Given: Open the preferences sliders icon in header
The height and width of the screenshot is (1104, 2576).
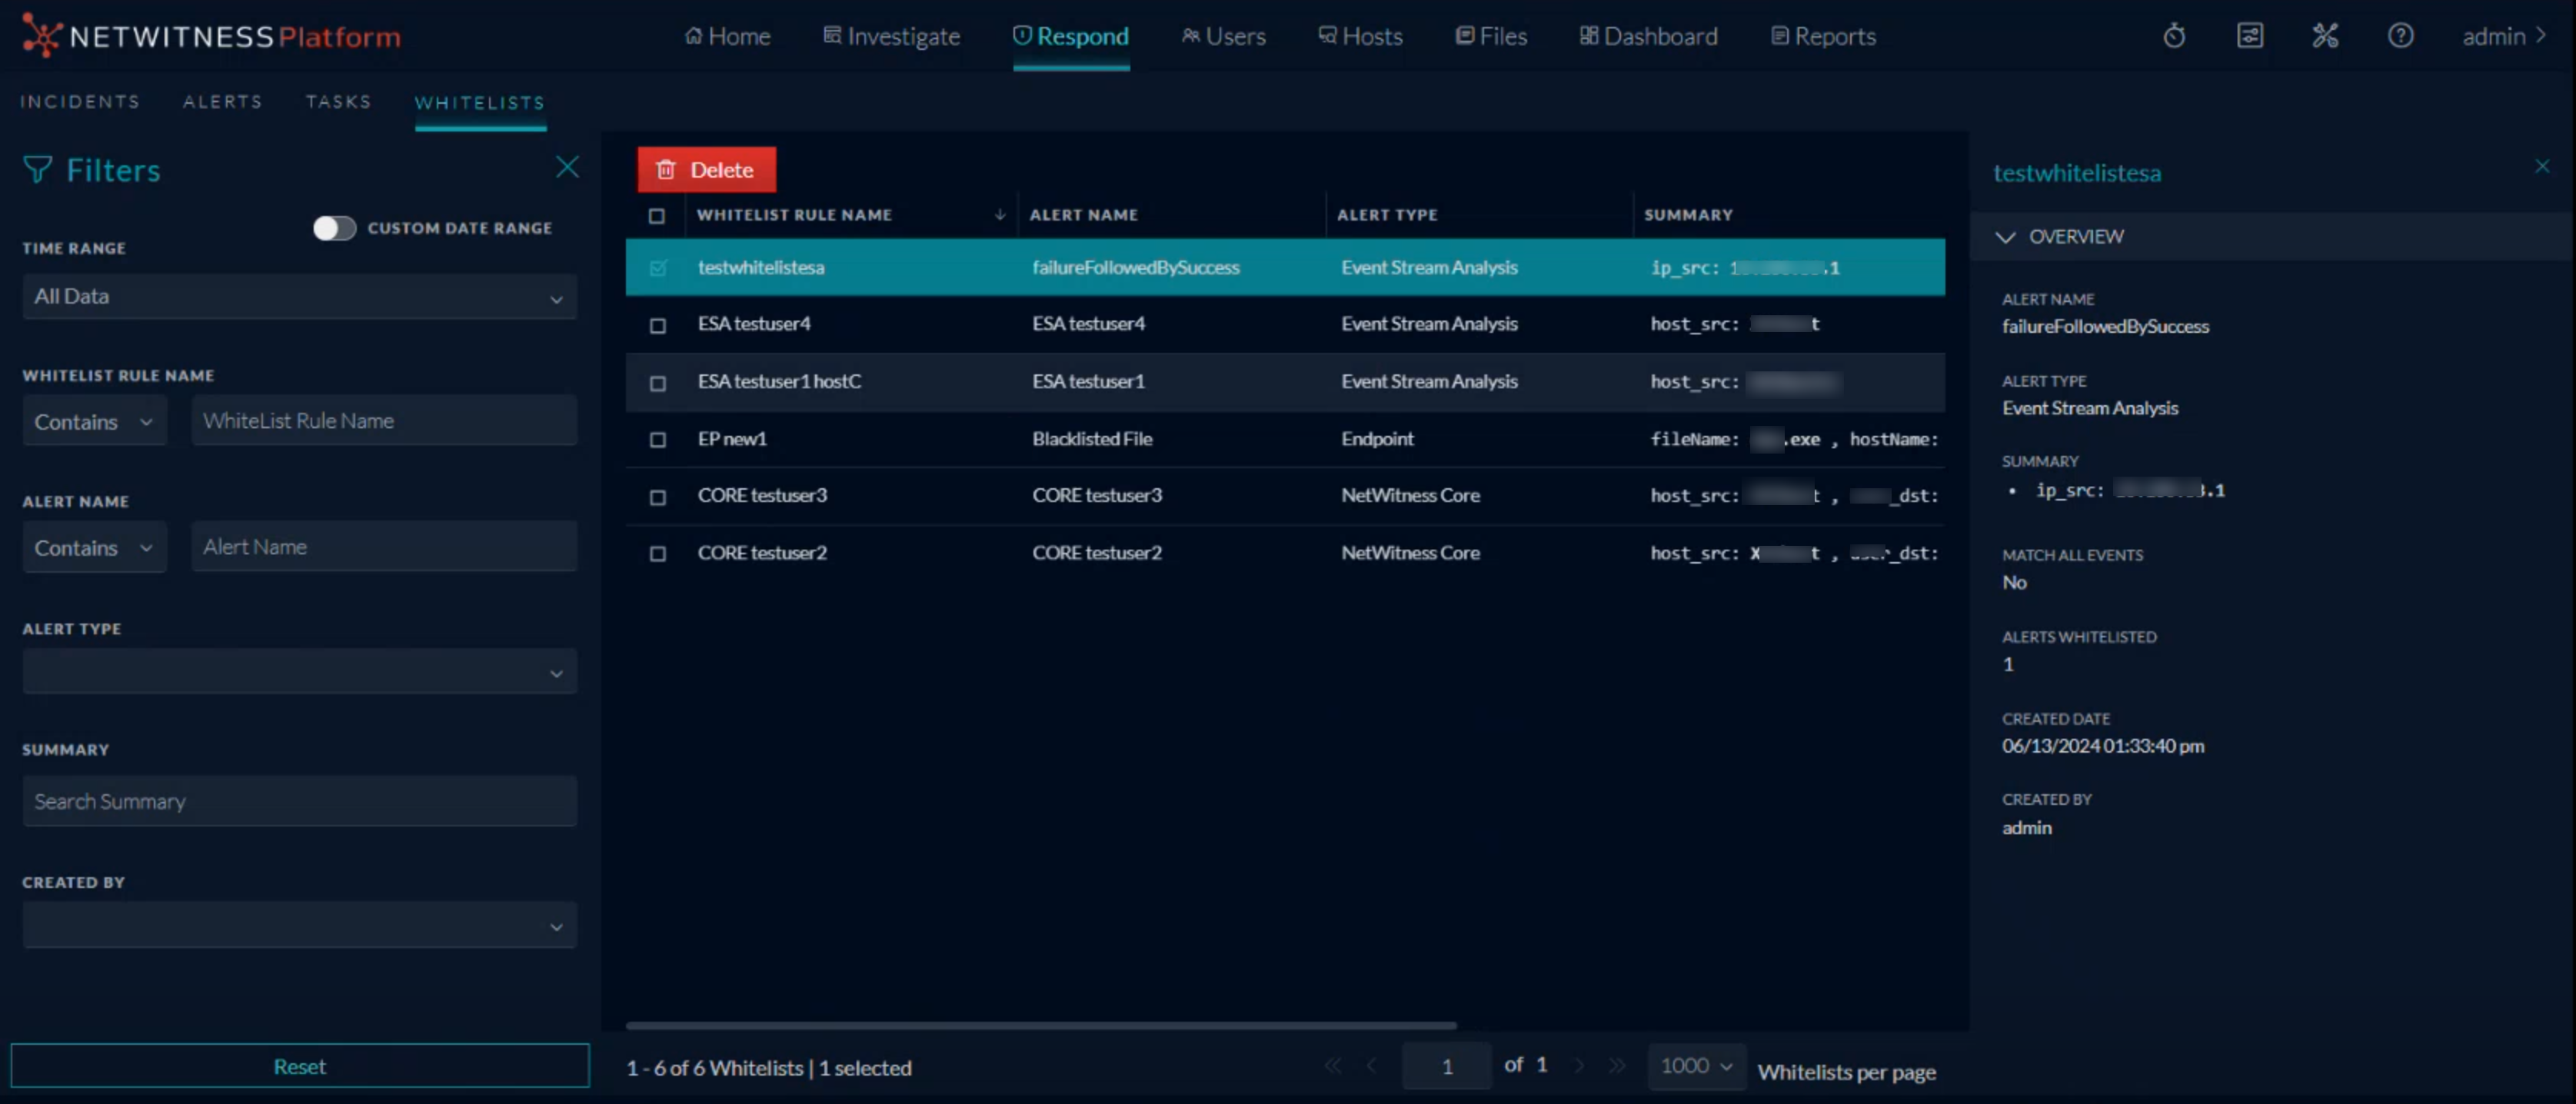Looking at the screenshot, I should point(2249,37).
